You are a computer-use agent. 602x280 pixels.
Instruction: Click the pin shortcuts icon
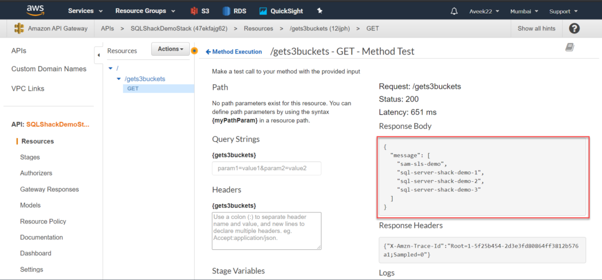(319, 11)
